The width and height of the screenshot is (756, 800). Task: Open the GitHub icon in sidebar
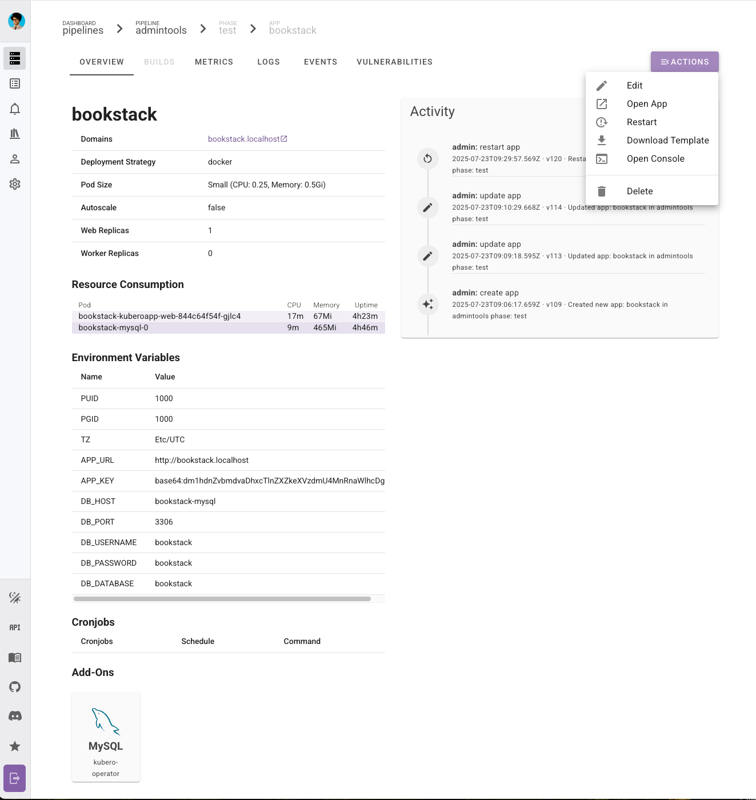15,687
